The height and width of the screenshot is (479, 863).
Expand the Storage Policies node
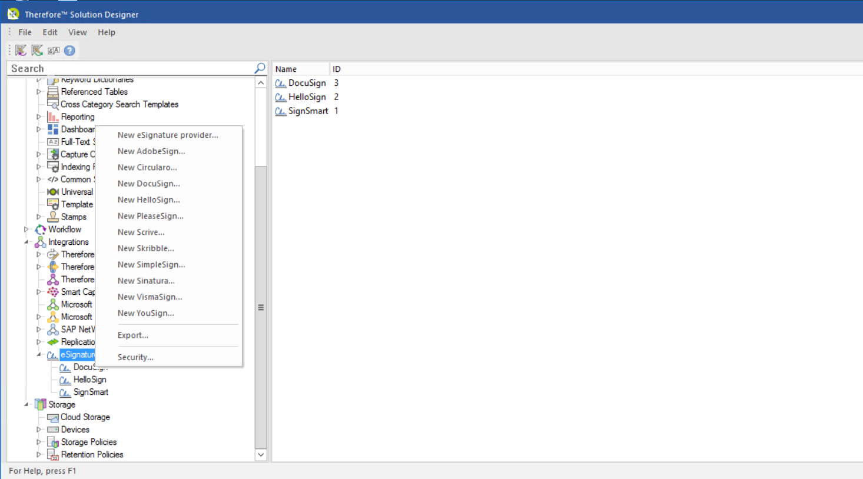[x=39, y=442]
